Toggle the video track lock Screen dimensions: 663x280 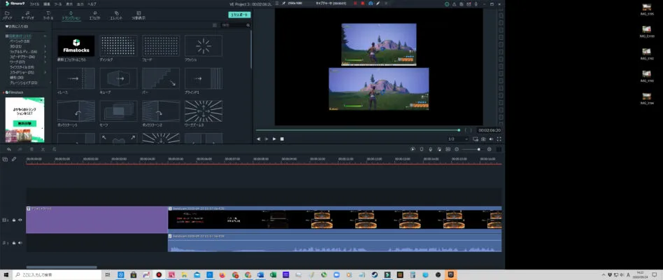14,220
